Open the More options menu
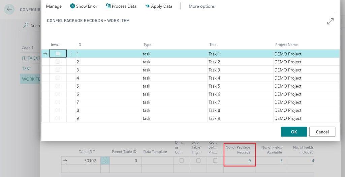The width and height of the screenshot is (345, 177). (201, 6)
